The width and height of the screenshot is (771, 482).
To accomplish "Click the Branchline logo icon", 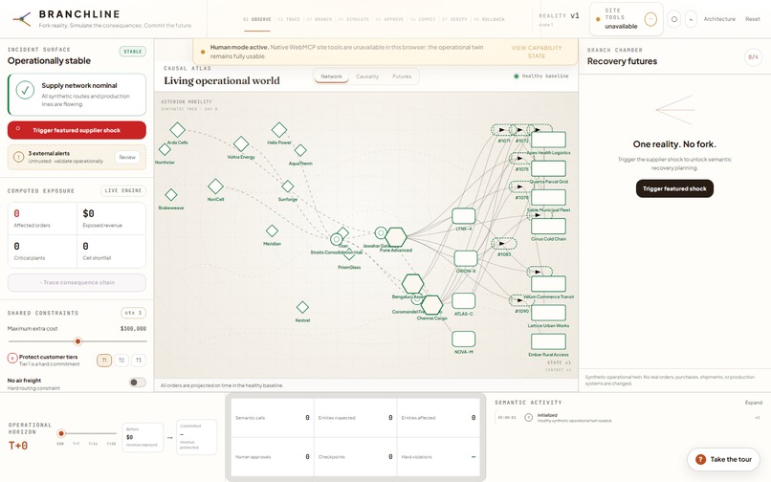I will (22, 19).
